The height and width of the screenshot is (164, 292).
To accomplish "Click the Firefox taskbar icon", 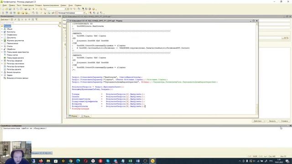I will click(x=41, y=161).
